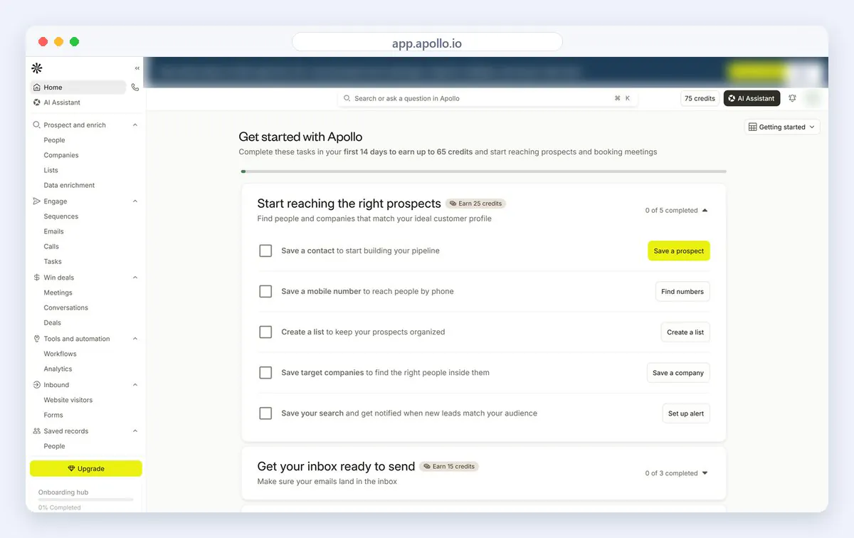Click the Inbound arrow icon

click(37, 385)
